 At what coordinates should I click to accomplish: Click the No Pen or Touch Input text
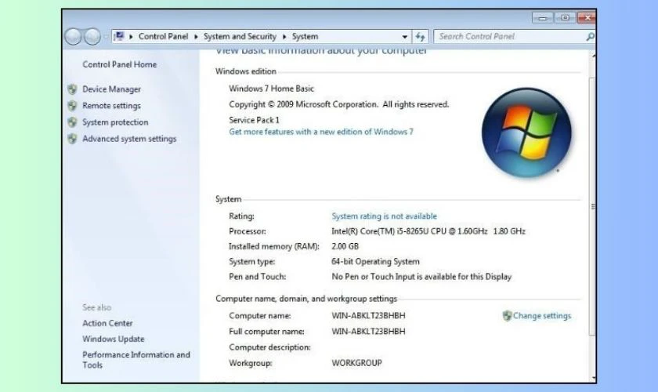[421, 277]
